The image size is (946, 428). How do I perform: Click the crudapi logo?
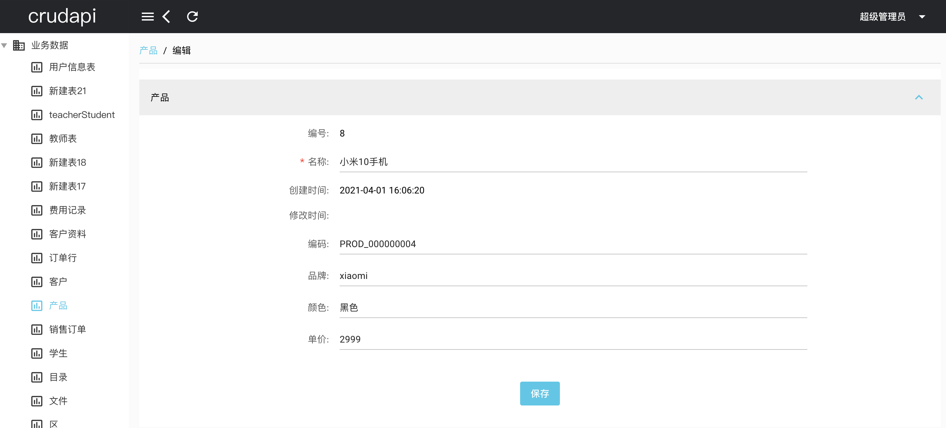(x=62, y=17)
